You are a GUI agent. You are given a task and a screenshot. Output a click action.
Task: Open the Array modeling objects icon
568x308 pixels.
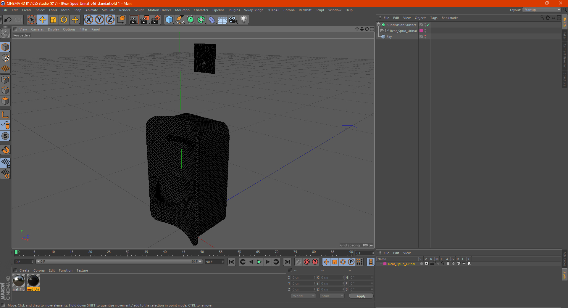pos(201,20)
